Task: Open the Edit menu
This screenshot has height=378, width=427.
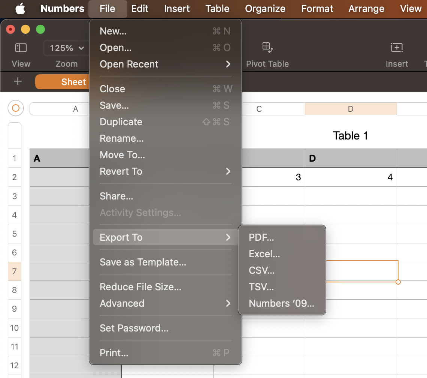Action: point(140,9)
